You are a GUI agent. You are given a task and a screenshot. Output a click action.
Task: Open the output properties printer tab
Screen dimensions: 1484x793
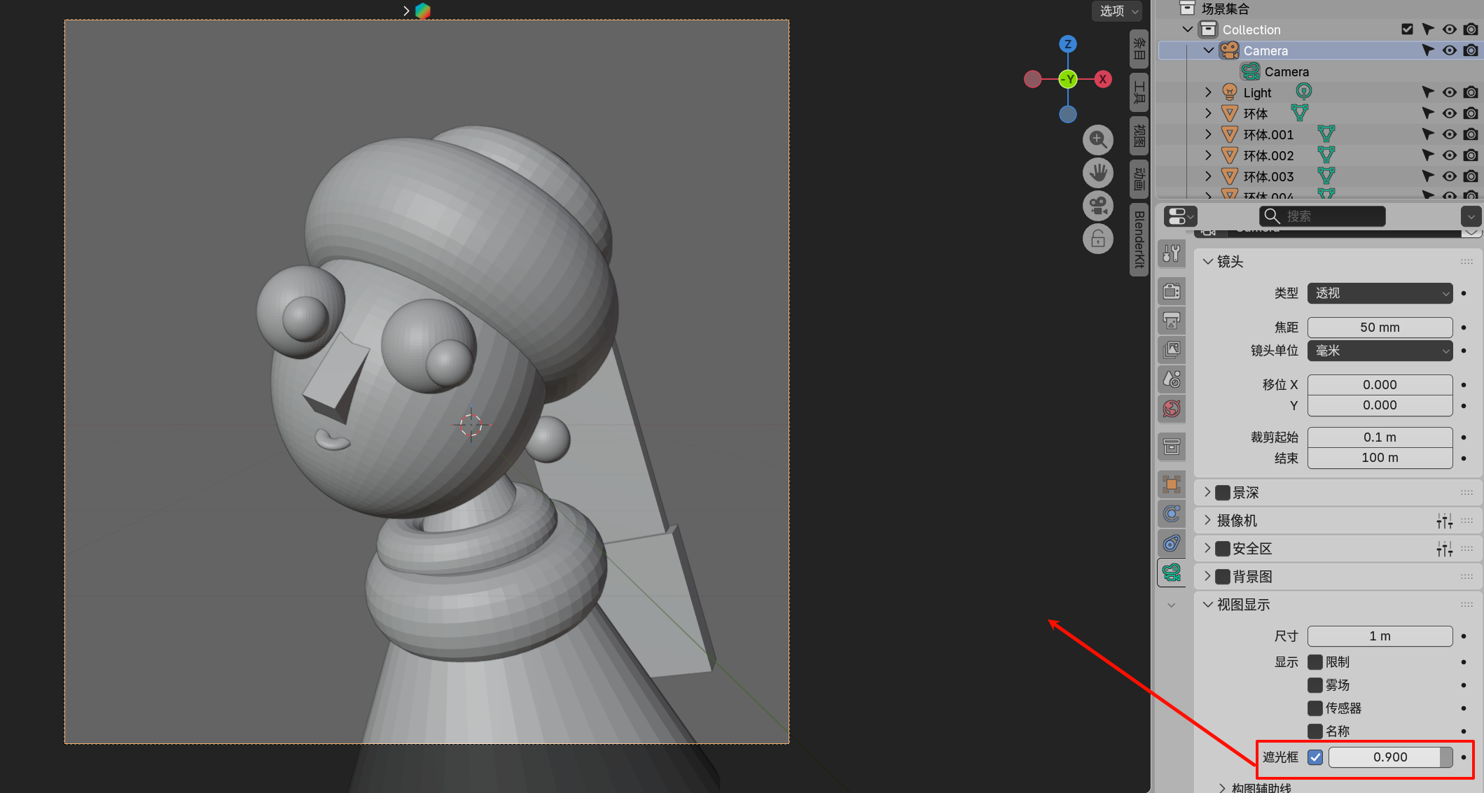pos(1172,321)
